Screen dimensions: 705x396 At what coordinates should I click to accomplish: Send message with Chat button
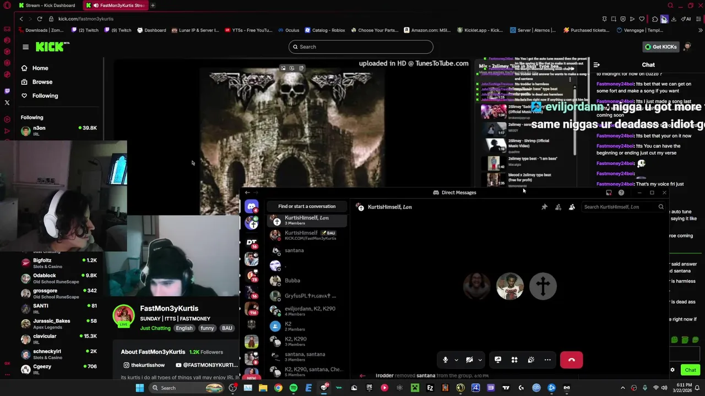coord(691,370)
